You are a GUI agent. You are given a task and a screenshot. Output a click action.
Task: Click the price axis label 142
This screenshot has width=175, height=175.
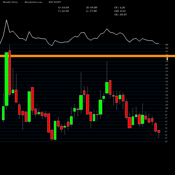click(167, 82)
